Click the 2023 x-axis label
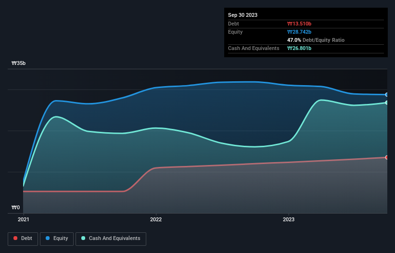The height and width of the screenshot is (253, 395). (289, 219)
